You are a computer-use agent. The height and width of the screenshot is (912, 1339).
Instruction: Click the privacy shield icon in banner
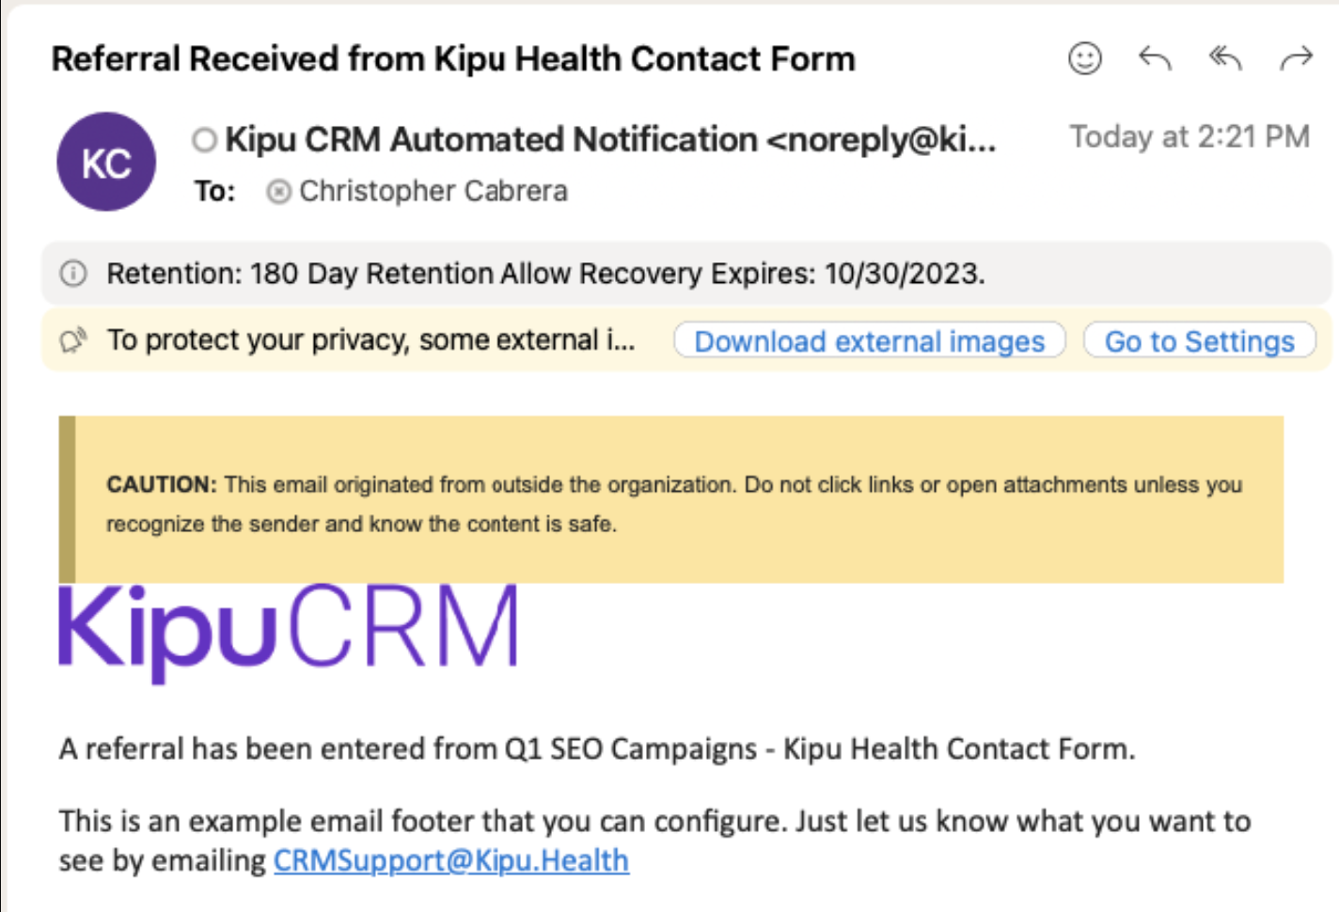pos(73,339)
